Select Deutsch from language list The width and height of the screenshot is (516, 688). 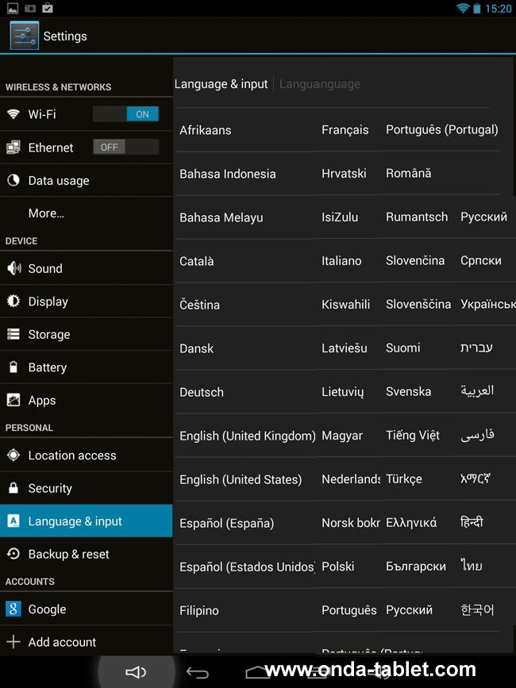click(x=202, y=392)
